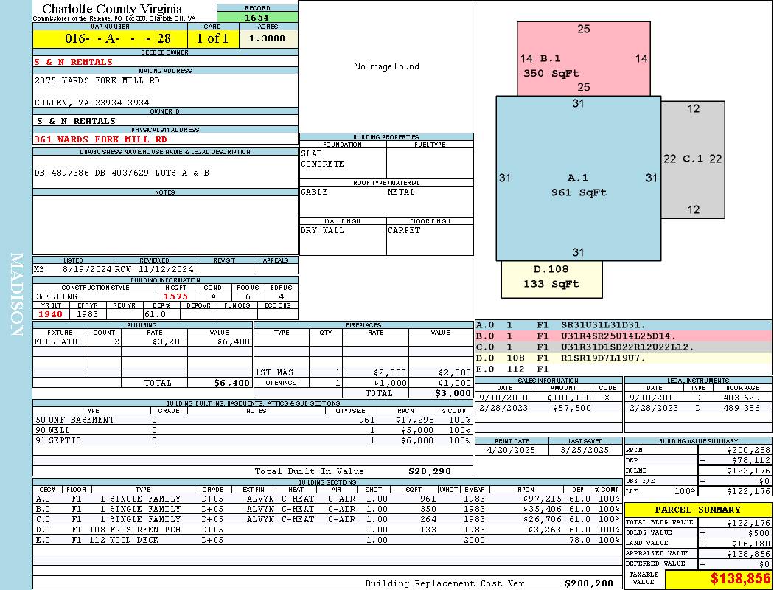774x590 pixels.
Task: Click the No Image Found placeholder
Action: pos(386,66)
